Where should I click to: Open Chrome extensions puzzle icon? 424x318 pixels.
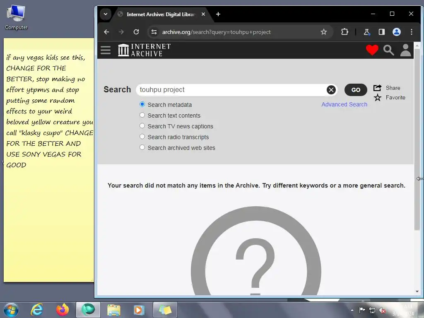[x=344, y=32]
